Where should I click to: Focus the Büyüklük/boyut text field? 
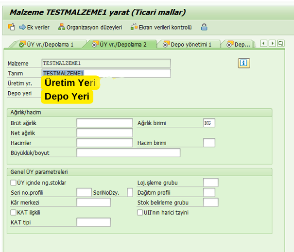pos(128,152)
